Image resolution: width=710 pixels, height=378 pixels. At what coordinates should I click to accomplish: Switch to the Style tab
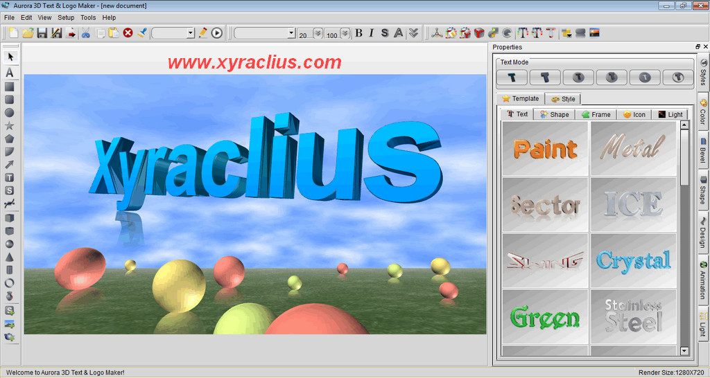coord(563,99)
